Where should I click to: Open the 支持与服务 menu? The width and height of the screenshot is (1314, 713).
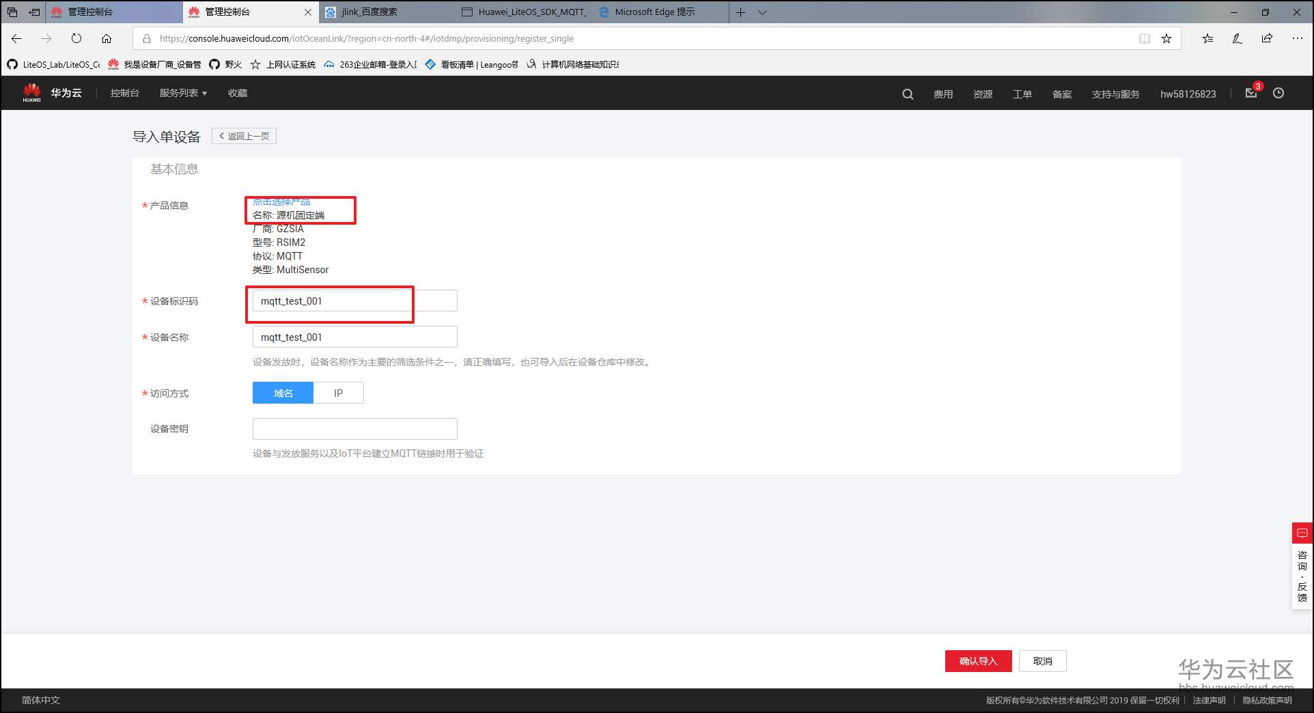click(x=1116, y=94)
